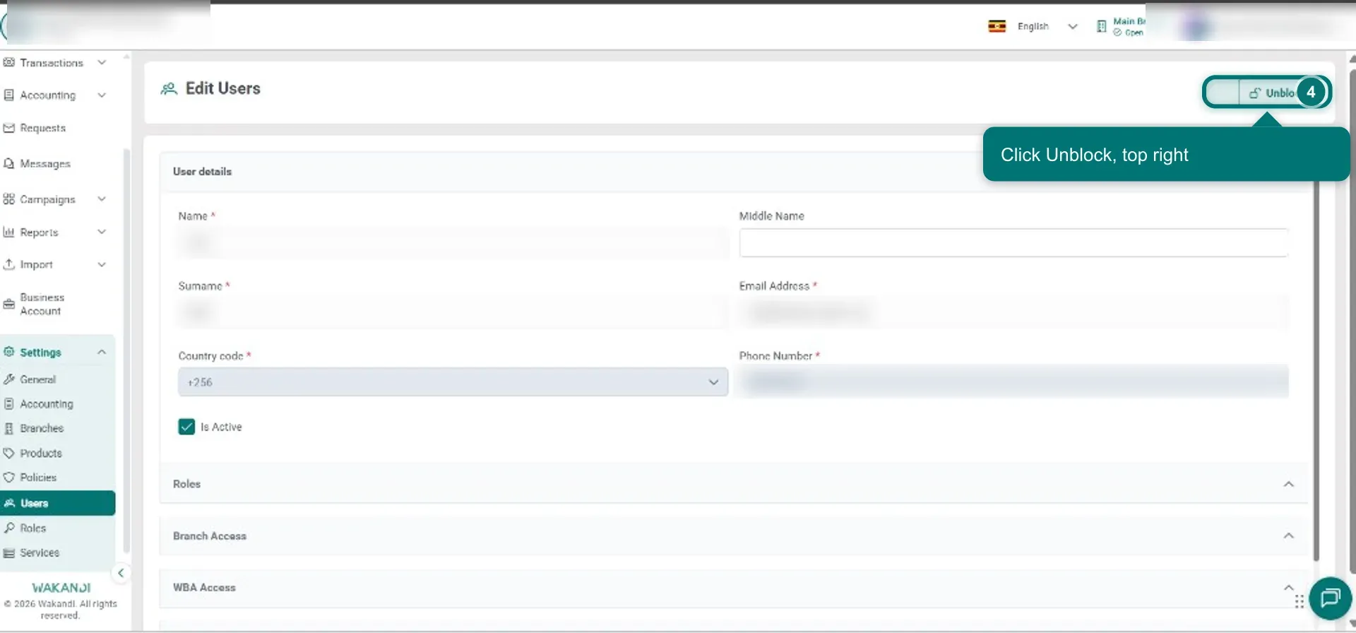Click the Messages bell icon
The image size is (1356, 633).
tap(8, 163)
